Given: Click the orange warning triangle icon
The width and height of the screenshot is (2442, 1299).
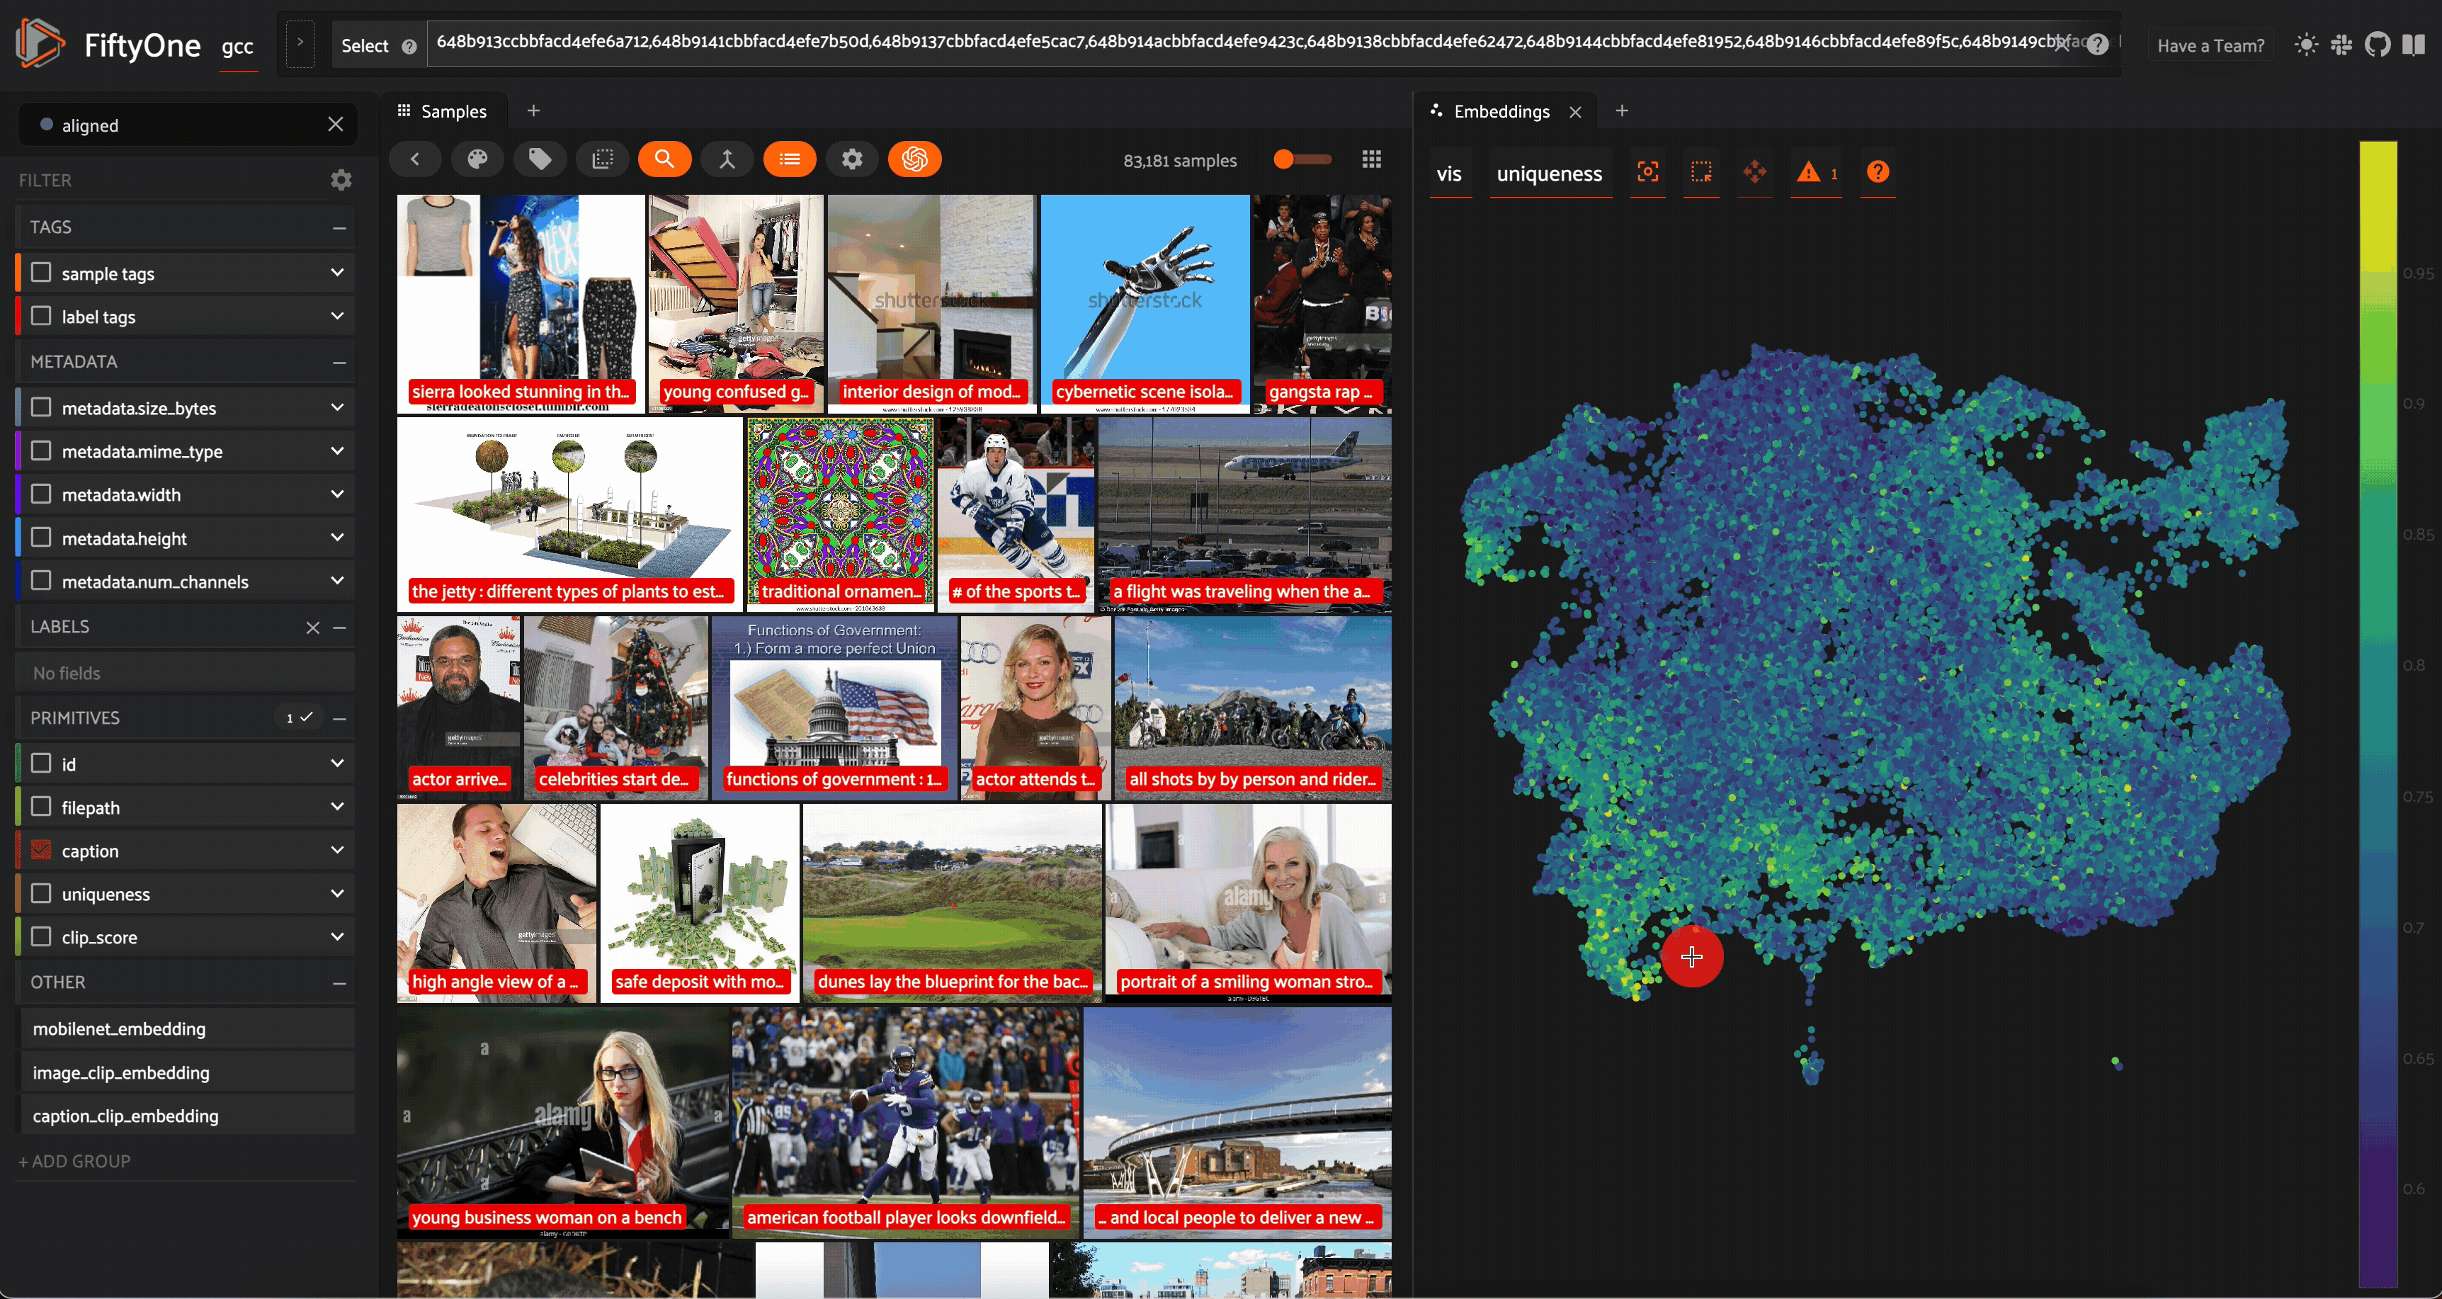Looking at the screenshot, I should tap(1808, 173).
